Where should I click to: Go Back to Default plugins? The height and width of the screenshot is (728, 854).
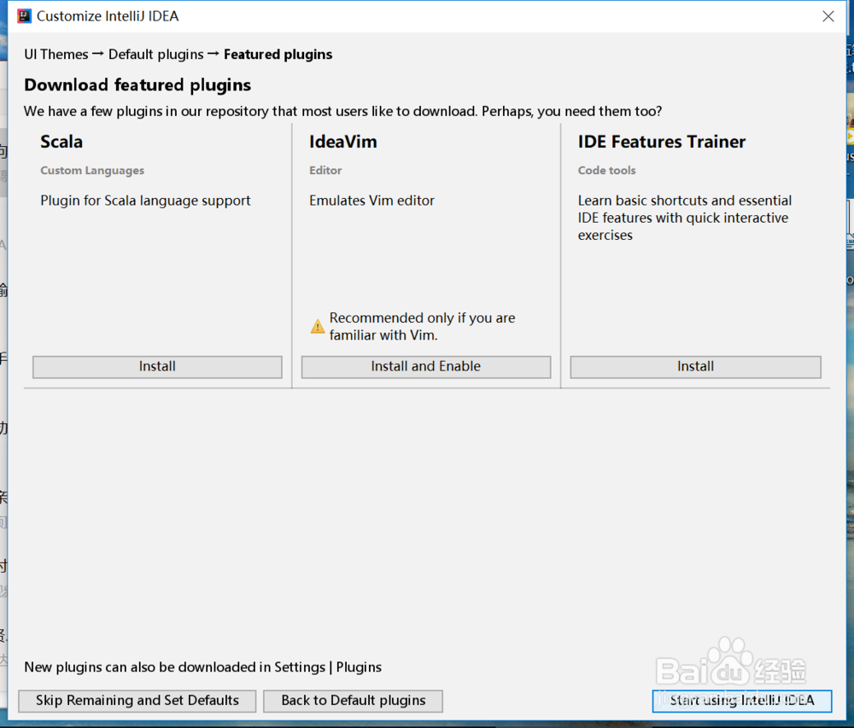(353, 701)
